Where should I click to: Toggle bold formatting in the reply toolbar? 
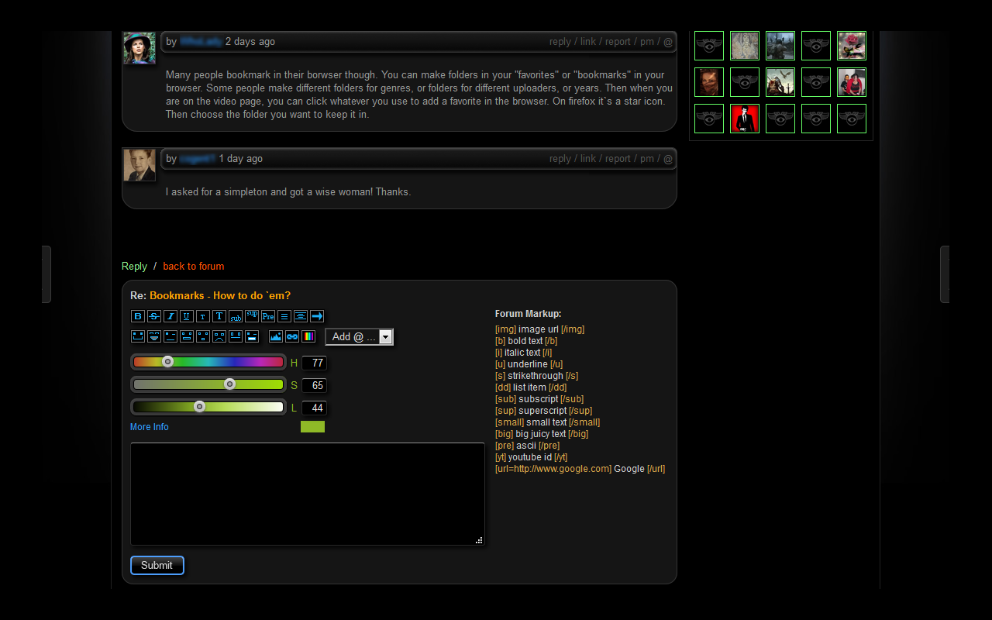138,316
